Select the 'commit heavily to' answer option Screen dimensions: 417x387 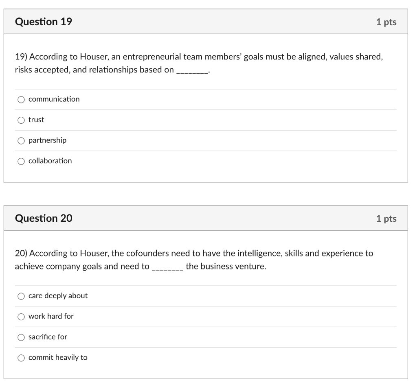[x=21, y=358]
